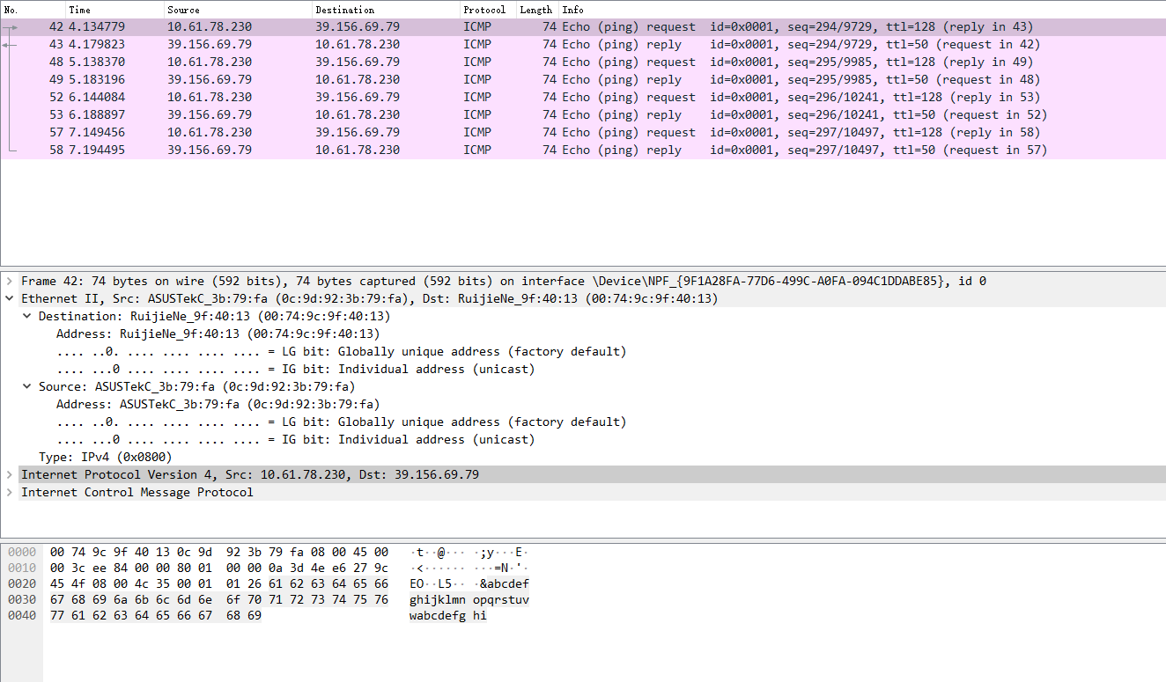Sort packets by the Time column

[x=79, y=10]
